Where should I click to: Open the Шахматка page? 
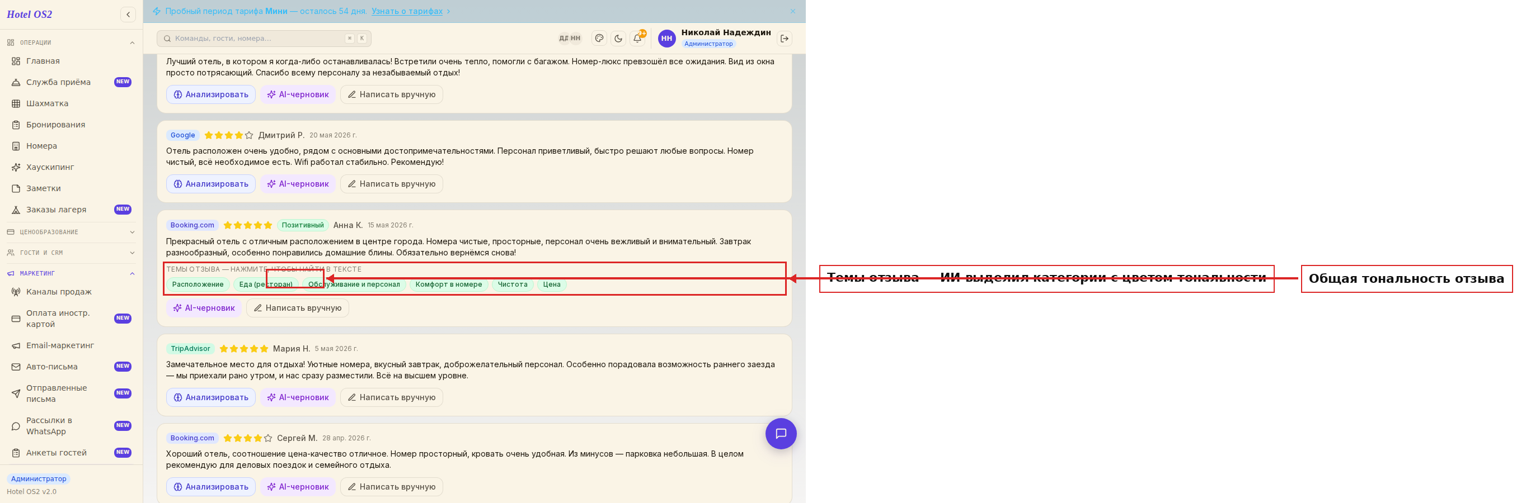(71, 103)
